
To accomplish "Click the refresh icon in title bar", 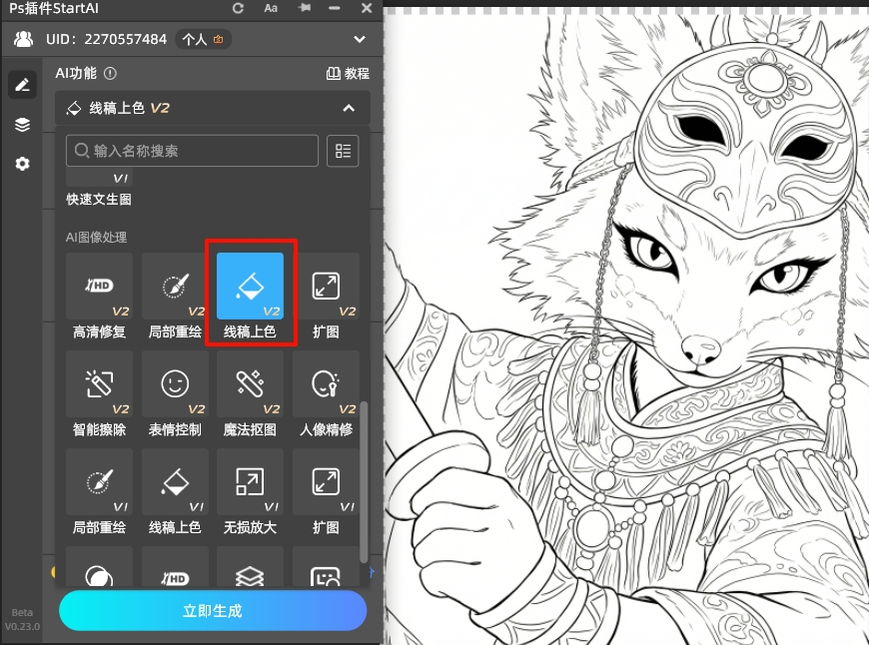I will click(238, 8).
